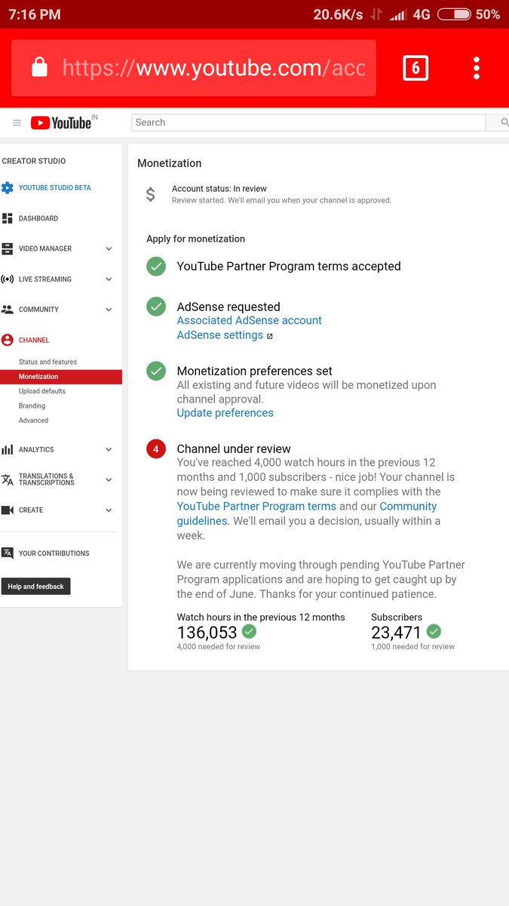Click '4,000 needed for review' text
This screenshot has width=509, height=906.
[219, 646]
